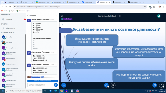The width and height of the screenshot is (166, 93).
Task: Toggle the users and messages panel
Action: click(x=62, y=16)
